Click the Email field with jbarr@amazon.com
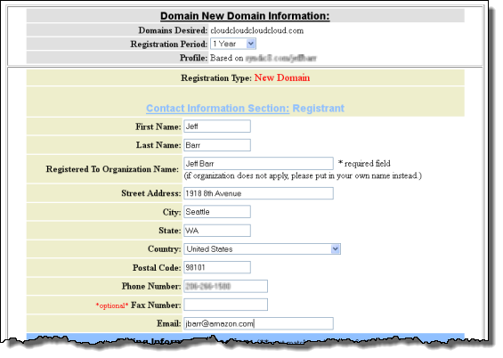This screenshot has width=503, height=358. click(x=258, y=323)
